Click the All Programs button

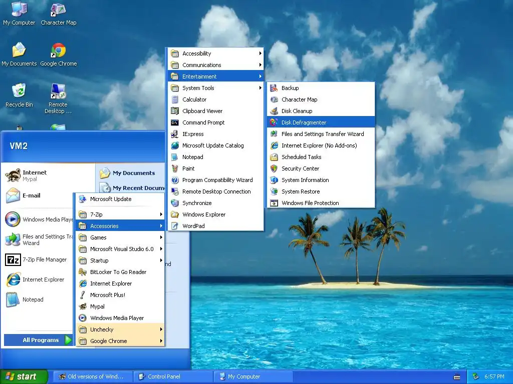(x=38, y=340)
